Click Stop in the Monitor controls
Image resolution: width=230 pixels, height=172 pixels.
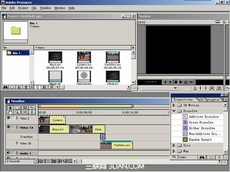[x=176, y=82]
